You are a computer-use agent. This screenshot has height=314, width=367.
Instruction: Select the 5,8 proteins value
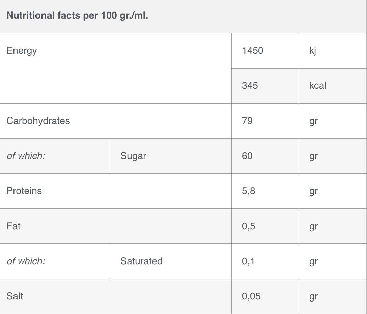[249, 191]
